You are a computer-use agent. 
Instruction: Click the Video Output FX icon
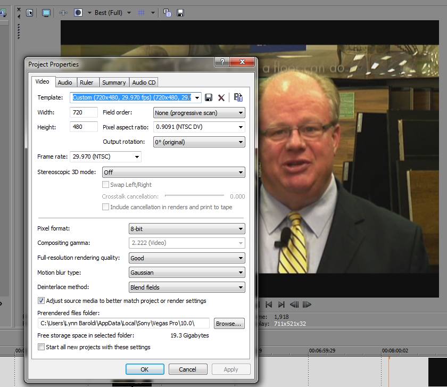(x=63, y=13)
